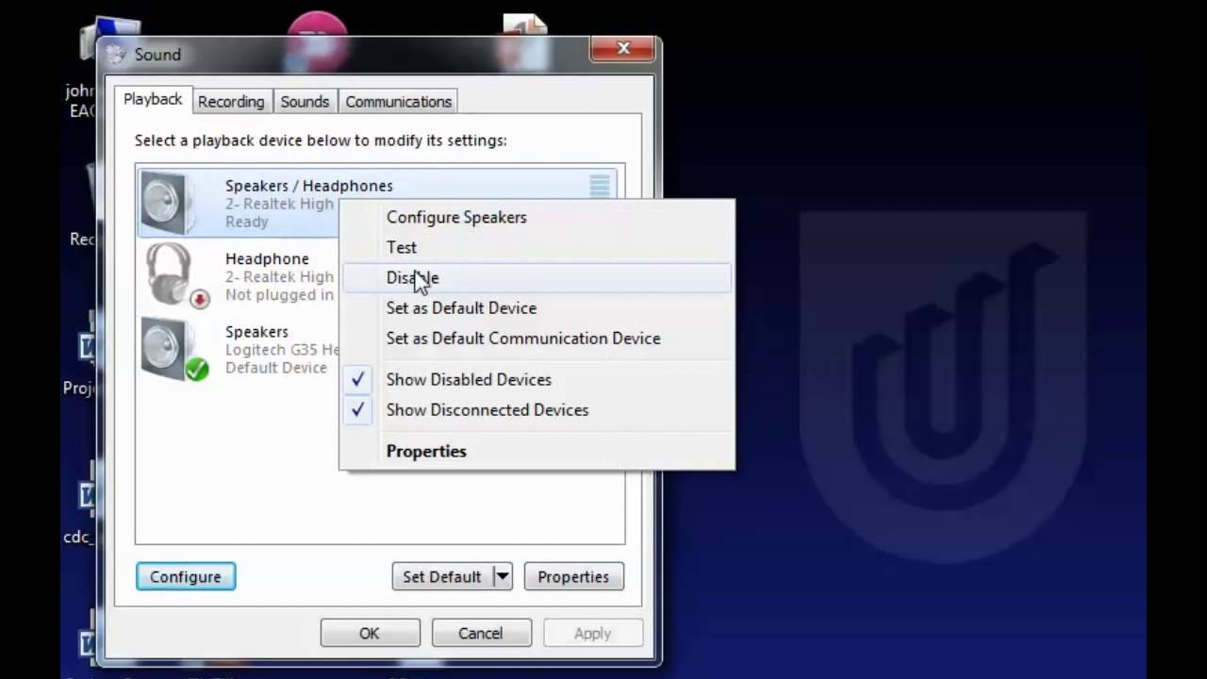
Task: Select Disable from the context menu
Action: [412, 277]
